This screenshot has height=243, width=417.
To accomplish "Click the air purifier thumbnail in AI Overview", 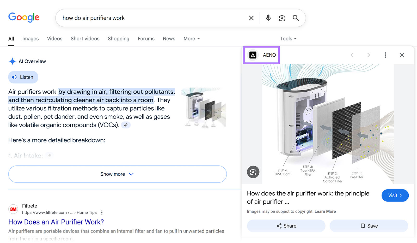I will click(204, 108).
